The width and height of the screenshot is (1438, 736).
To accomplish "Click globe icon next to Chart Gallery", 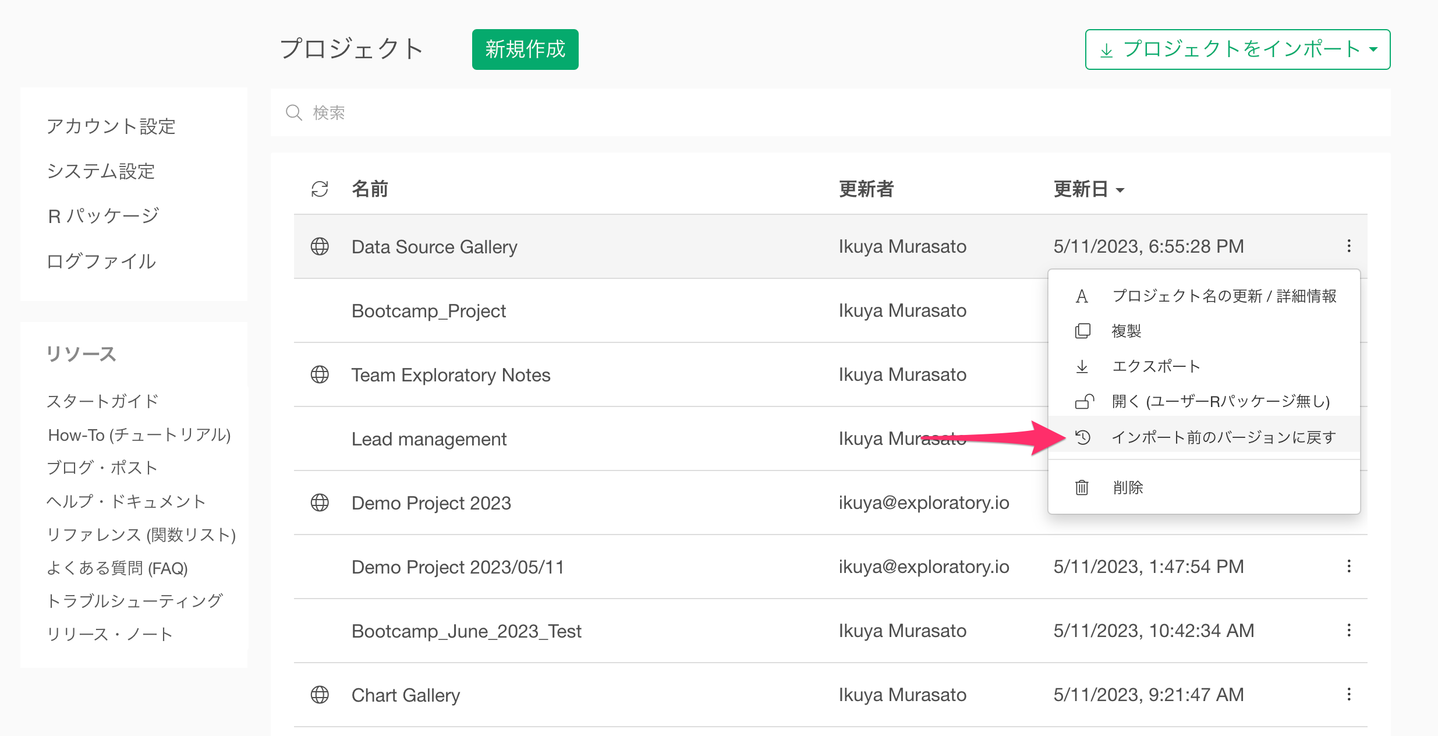I will [x=320, y=695].
